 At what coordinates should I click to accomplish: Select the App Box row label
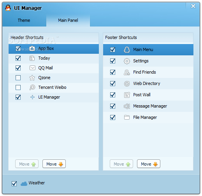tap(46, 48)
